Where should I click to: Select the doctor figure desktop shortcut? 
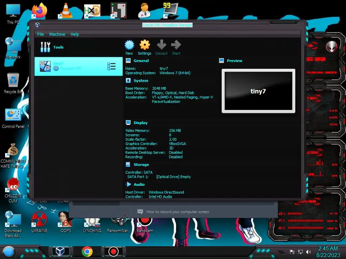point(144,10)
